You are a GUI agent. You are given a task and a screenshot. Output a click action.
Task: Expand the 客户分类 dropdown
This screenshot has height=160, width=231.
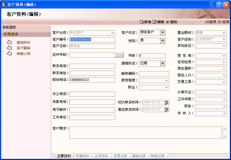[x=113, y=33]
